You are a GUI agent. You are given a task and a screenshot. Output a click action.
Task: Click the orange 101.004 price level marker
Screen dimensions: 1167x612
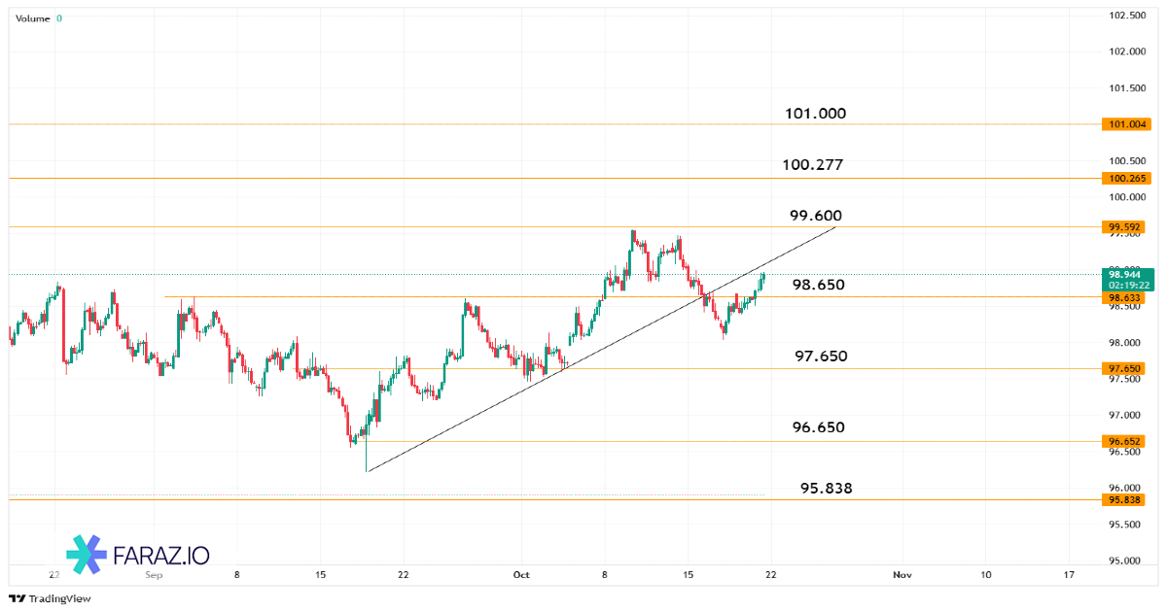(x=1126, y=124)
